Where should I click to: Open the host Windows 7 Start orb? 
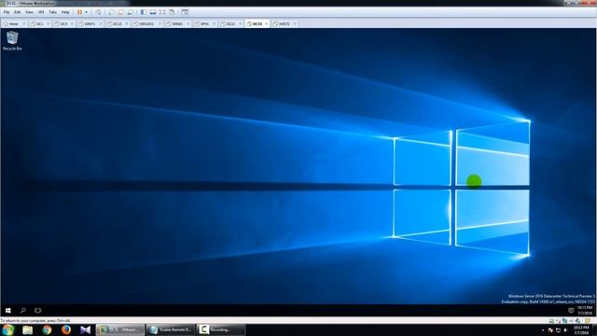click(x=8, y=329)
